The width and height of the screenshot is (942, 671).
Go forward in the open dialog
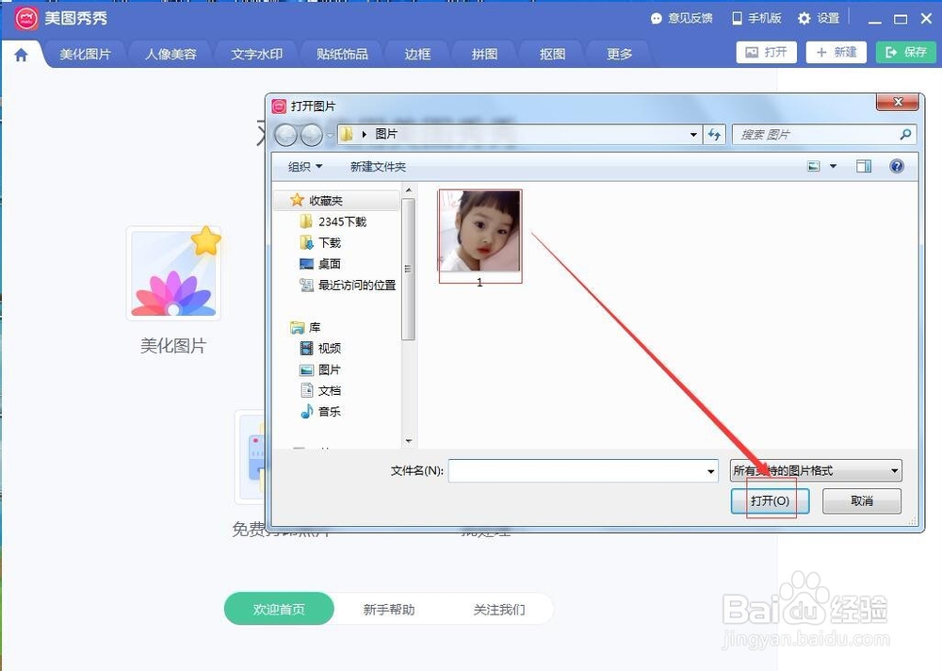click(311, 136)
